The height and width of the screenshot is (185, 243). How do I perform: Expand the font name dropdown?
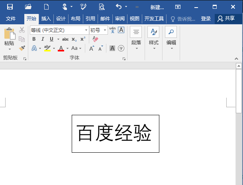point(86,30)
